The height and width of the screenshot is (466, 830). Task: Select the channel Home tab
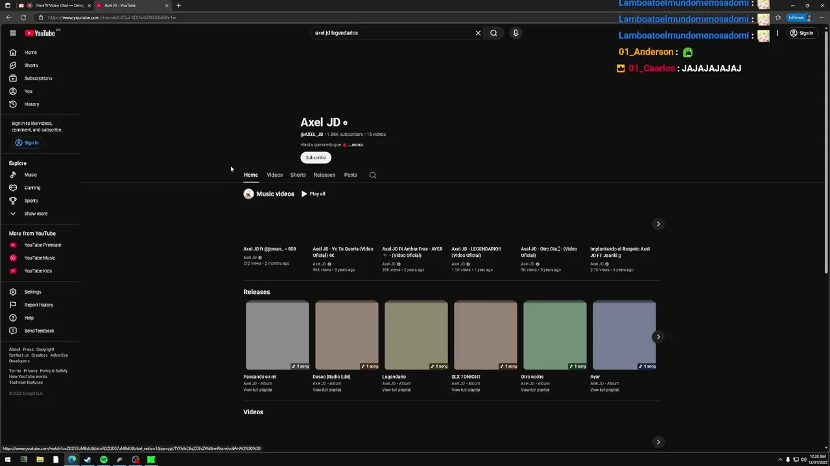(x=251, y=175)
